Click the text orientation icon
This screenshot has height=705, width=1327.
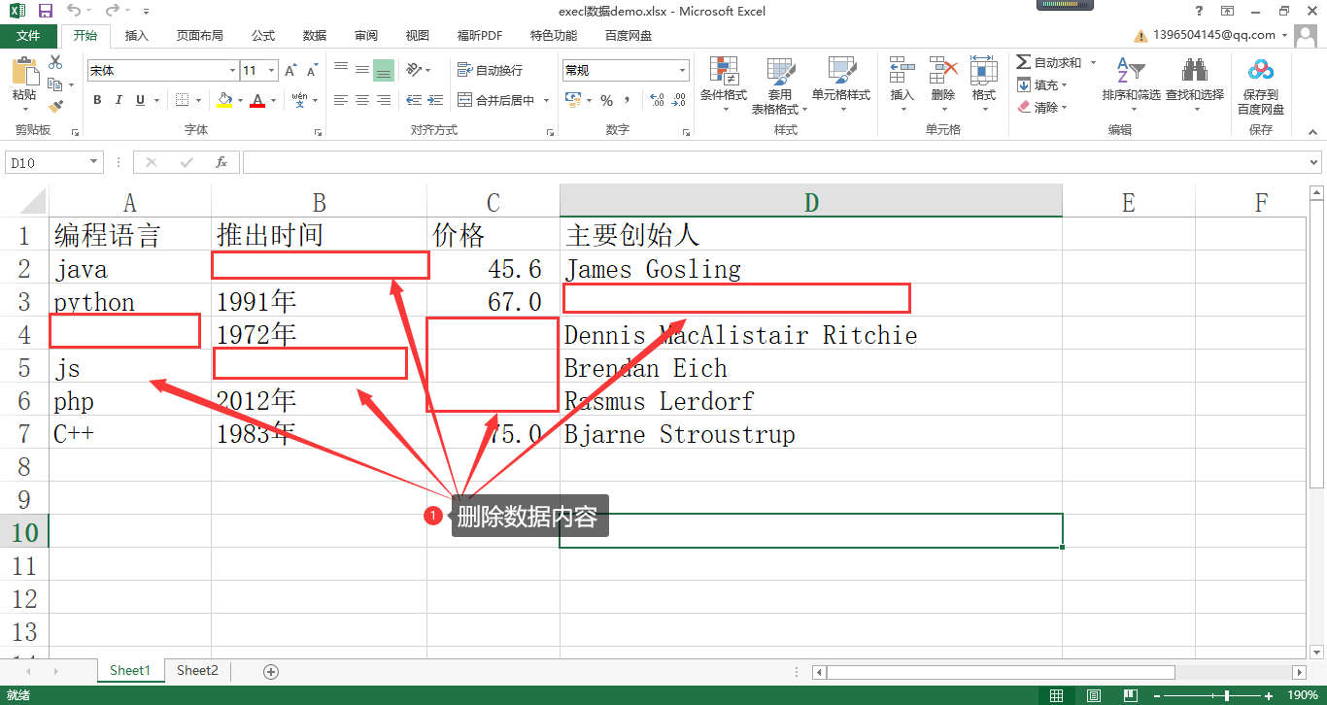415,70
